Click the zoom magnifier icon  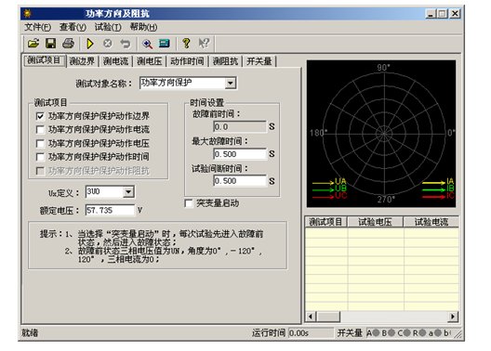coord(147,44)
